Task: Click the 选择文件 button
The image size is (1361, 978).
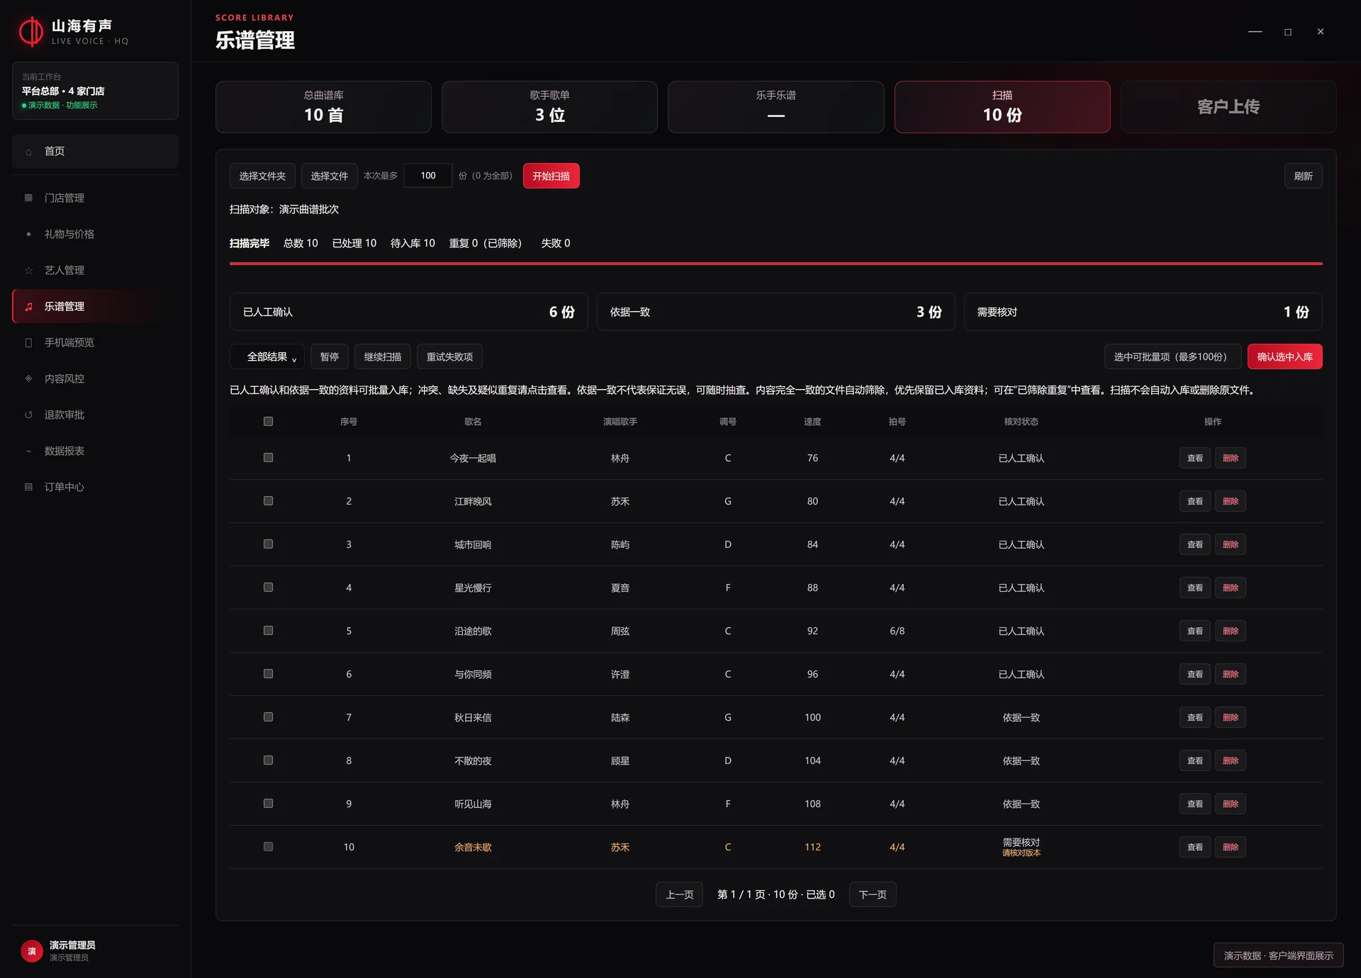Action: (x=330, y=176)
